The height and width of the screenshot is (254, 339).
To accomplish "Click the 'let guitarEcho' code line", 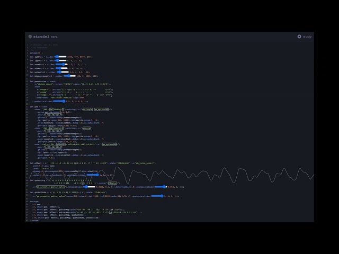I will pos(68,192).
